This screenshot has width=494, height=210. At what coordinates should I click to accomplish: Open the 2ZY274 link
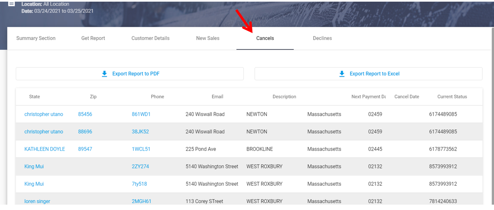[140, 167]
